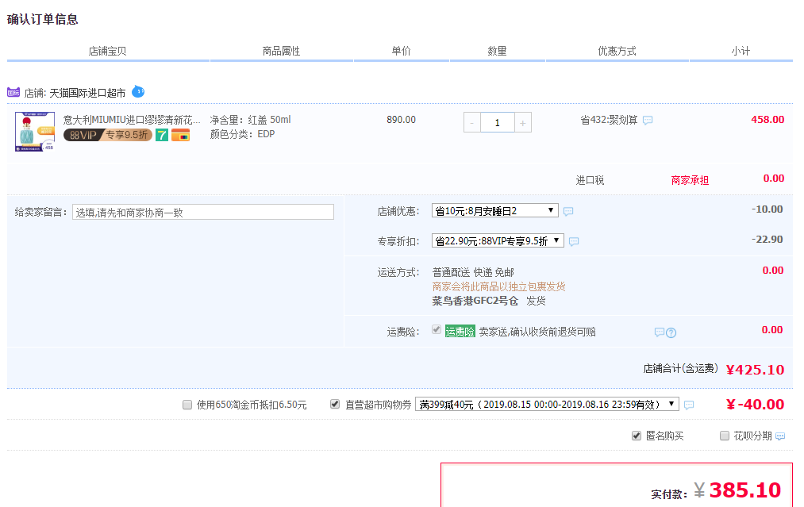
Task: Click the 颜色分类：EDP attribute text
Action: tap(243, 134)
